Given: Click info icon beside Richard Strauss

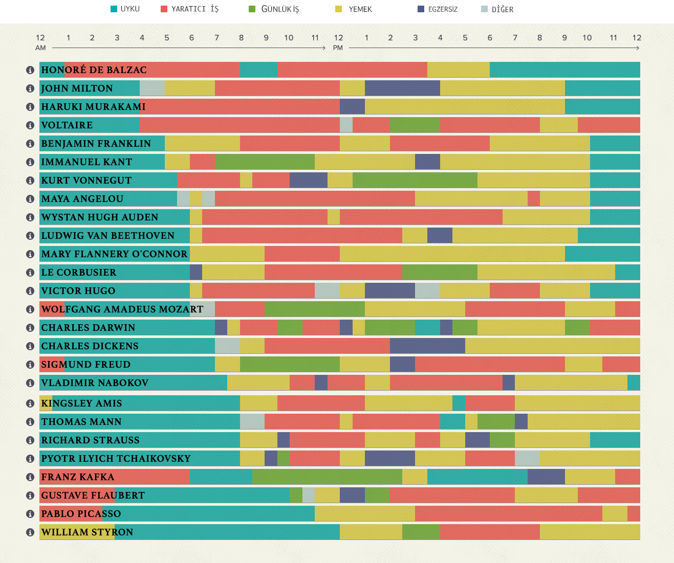Looking at the screenshot, I should 30,440.
